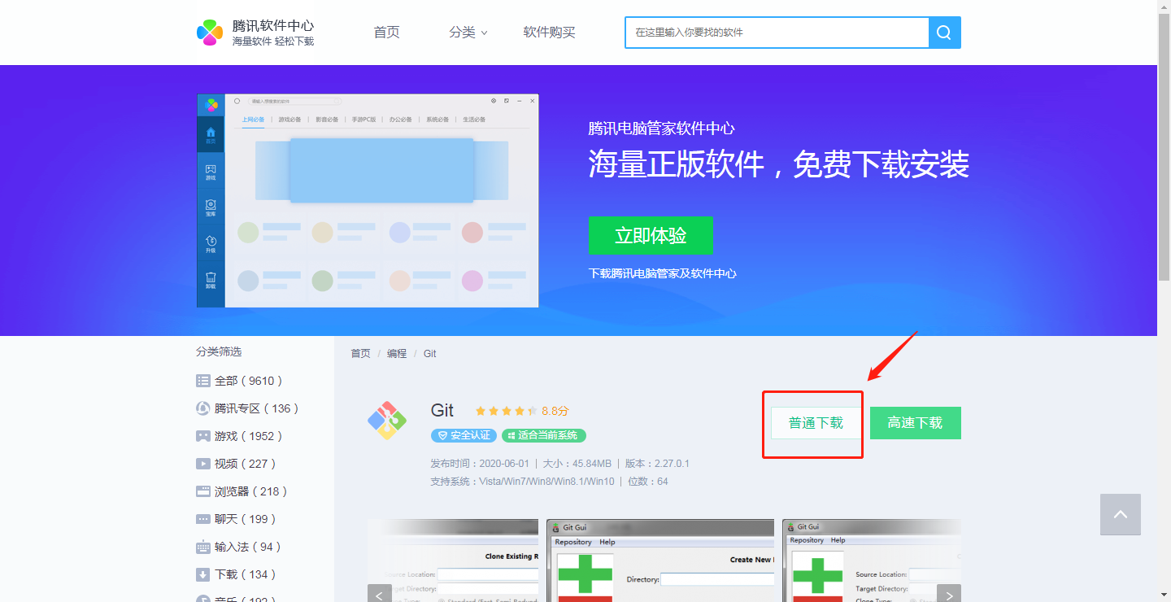Image resolution: width=1171 pixels, height=602 pixels.
Task: Open the 下载腾讯电脑管家及软件中心 link
Action: pos(663,273)
